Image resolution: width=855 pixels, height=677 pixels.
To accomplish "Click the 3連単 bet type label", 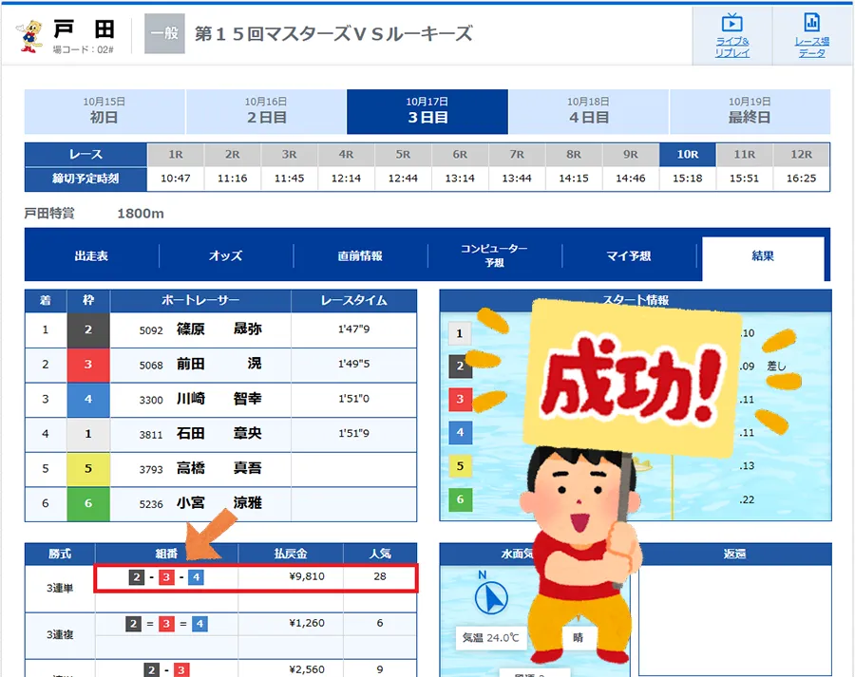I will [60, 588].
